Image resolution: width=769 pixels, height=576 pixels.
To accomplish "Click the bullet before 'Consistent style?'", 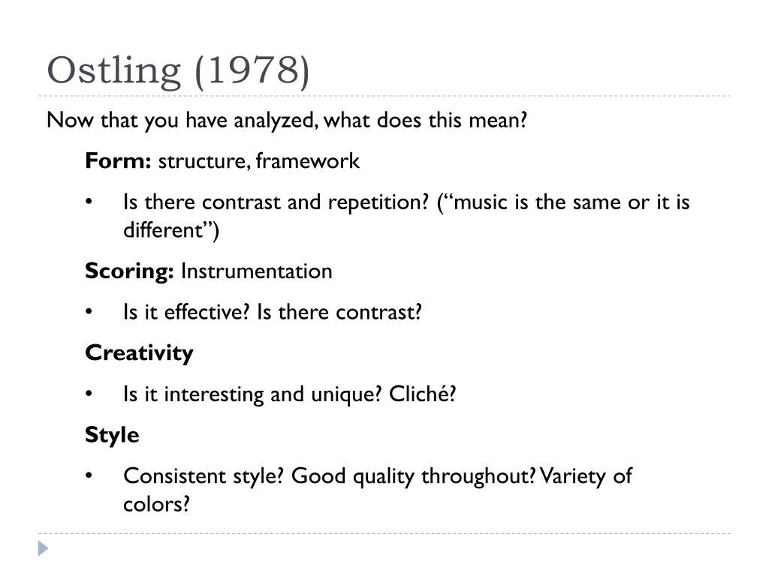I will 89,475.
